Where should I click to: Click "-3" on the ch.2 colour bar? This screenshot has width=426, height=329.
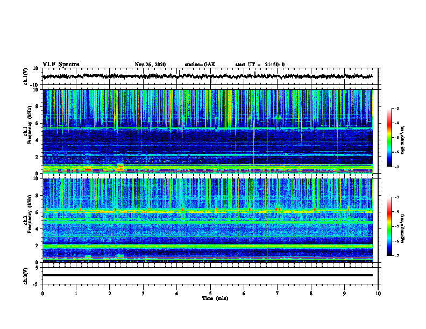tap(396, 197)
